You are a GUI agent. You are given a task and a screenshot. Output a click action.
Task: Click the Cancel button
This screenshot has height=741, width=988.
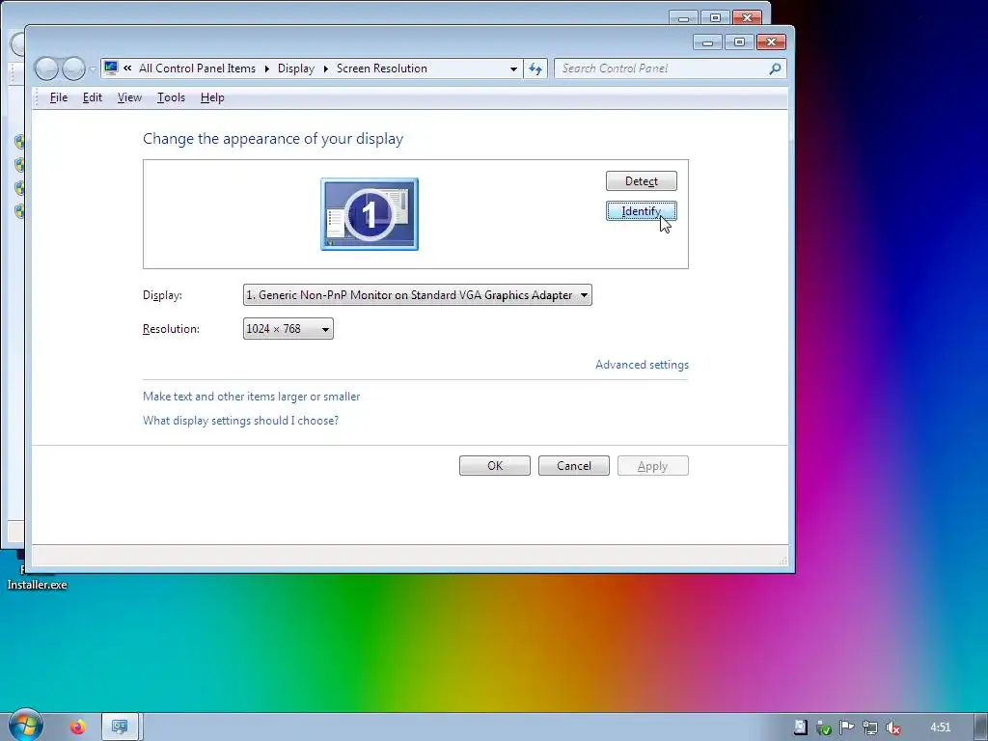coord(574,466)
